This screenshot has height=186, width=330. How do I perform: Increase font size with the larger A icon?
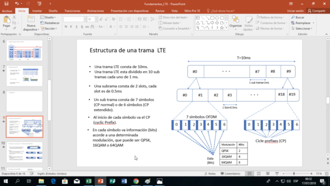101,20
